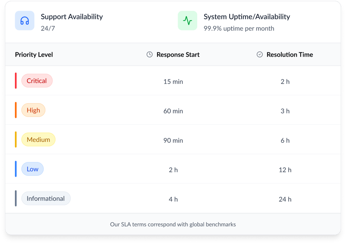Click the Priority Level column header
This screenshot has width=346, height=244.
click(34, 55)
